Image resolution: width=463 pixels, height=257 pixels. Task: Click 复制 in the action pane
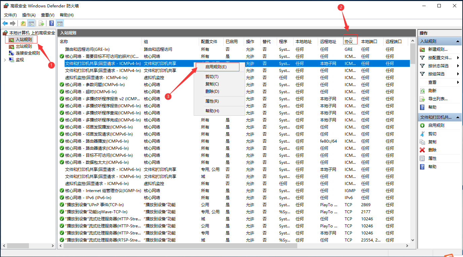(432, 142)
